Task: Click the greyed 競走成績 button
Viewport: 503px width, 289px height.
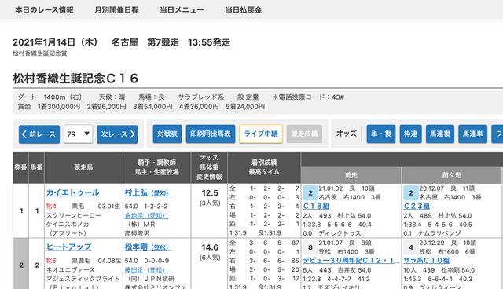Action: tap(304, 134)
